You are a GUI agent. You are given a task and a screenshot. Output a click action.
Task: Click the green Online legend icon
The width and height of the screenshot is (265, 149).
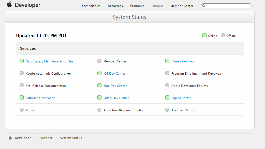coord(204,35)
